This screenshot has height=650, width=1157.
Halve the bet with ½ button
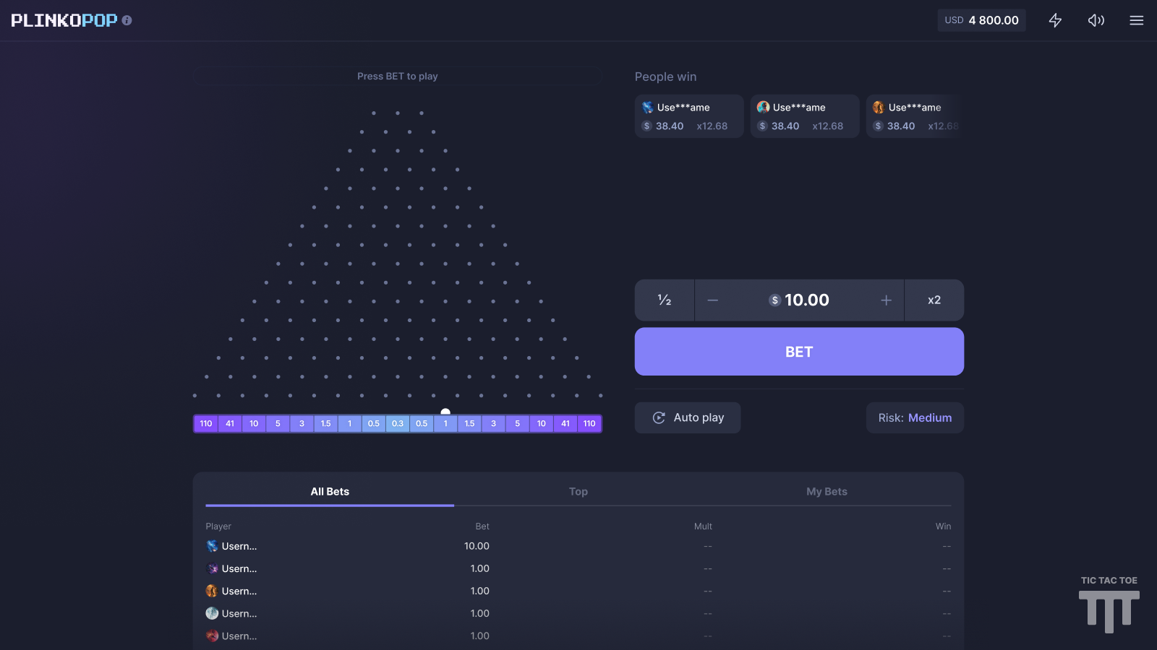664,300
